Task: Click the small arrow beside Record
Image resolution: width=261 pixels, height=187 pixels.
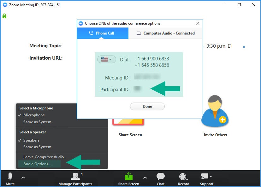Action: tap(187, 180)
